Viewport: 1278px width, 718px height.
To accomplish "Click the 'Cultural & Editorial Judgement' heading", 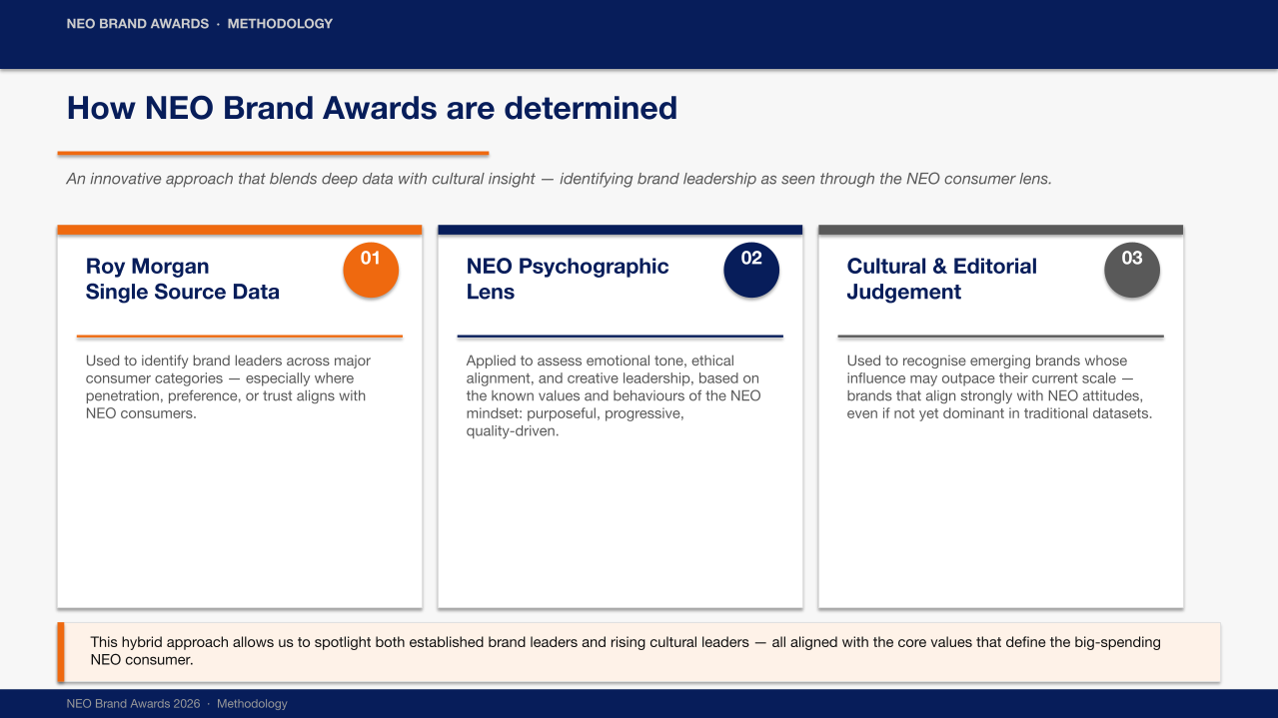I will tap(942, 279).
